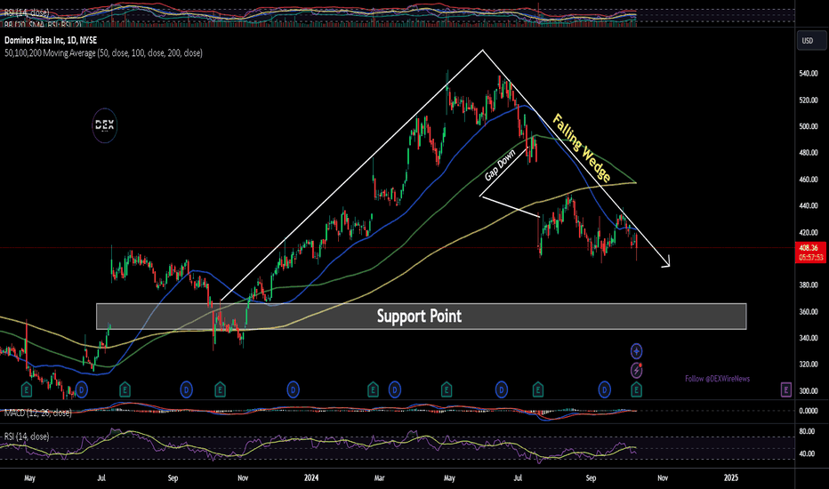Select the Dominos Pizza Inc, 1D, NYSE legend

(x=51, y=40)
